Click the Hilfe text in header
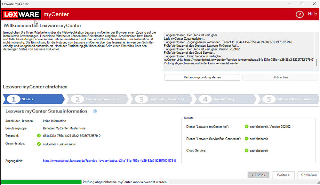 point(312,14)
